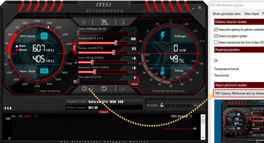This screenshot has height=143, width=264.
Task: Click the profile SAVE button
Action: point(197,105)
